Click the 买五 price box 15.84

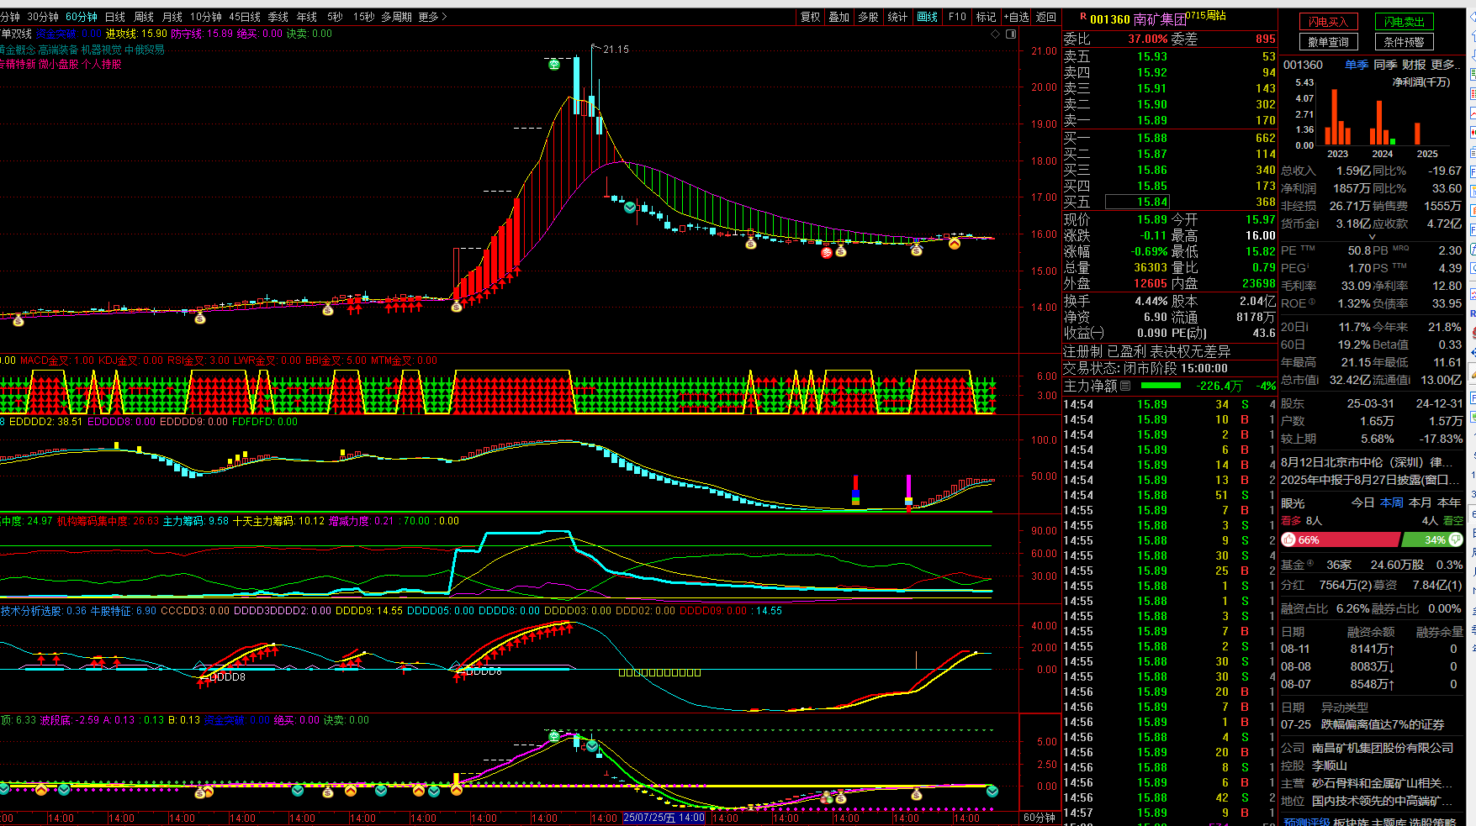pyautogui.click(x=1137, y=202)
